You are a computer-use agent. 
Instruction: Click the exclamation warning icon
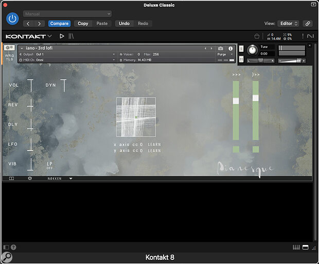303,36
